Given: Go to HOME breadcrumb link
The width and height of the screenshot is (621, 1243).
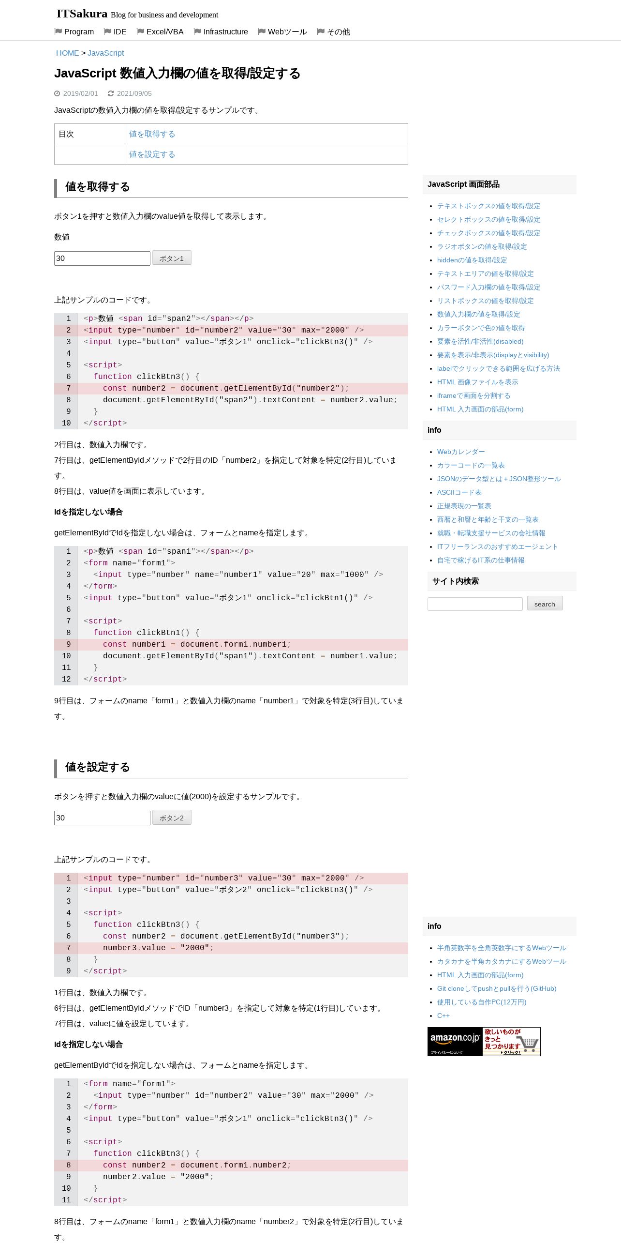Looking at the screenshot, I should click(x=67, y=53).
